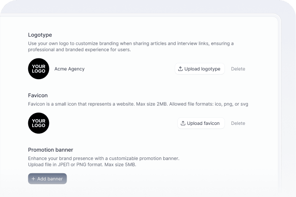Click the Upload favicon button

(201, 123)
